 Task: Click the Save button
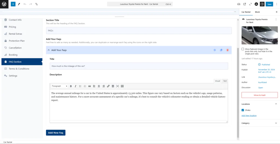tap(269, 4)
